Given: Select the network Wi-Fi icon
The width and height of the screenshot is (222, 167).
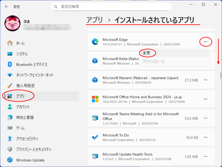Looking at the screenshot, I should [10, 75].
